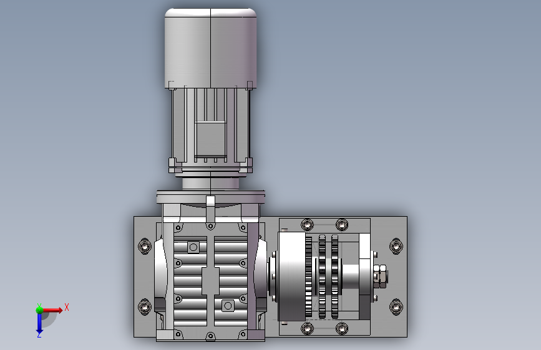Select the lower-right base plate mounting bolt
The image size is (541, 350).
coord(396,306)
